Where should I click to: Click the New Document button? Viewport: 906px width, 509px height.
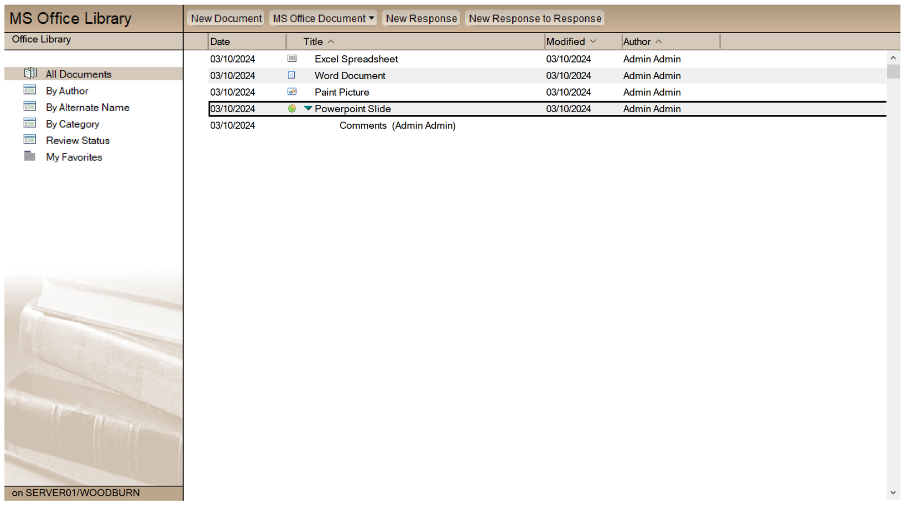click(226, 18)
